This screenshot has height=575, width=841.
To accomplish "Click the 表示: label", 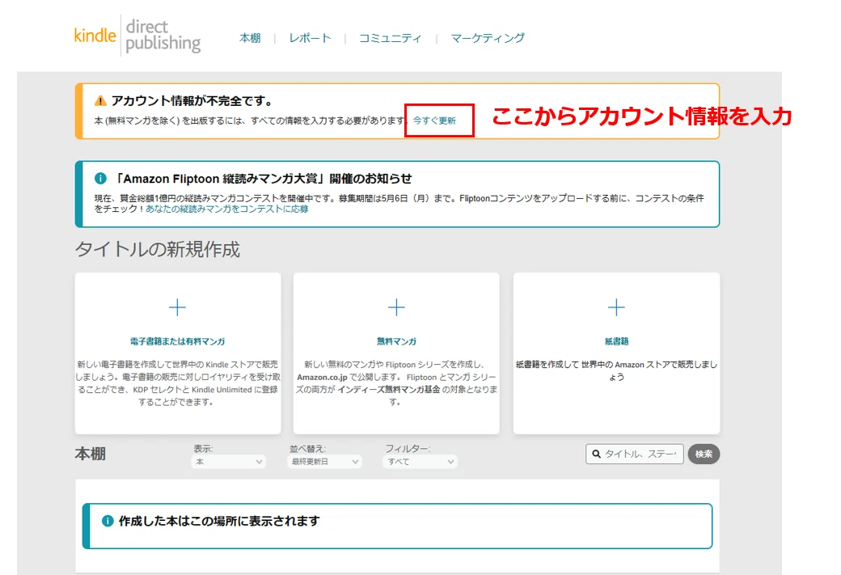I will tap(203, 448).
